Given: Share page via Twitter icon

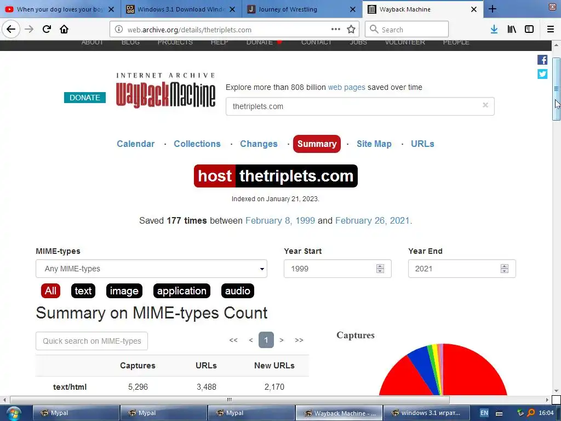Looking at the screenshot, I should pyautogui.click(x=542, y=74).
